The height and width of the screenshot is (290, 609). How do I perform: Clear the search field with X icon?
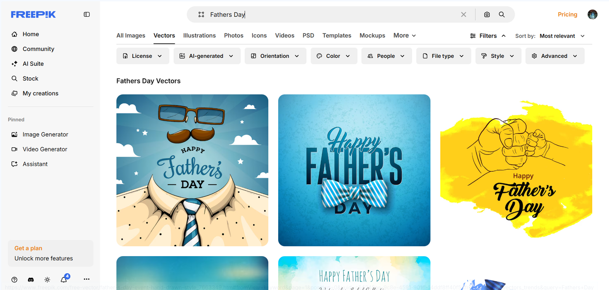(x=463, y=14)
